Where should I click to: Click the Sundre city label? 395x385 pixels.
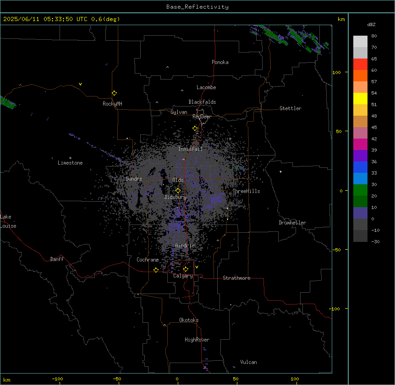134,179
